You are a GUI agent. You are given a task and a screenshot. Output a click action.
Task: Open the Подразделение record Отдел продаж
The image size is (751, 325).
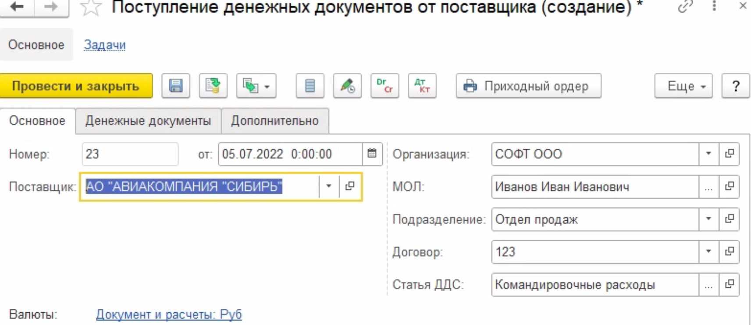730,219
